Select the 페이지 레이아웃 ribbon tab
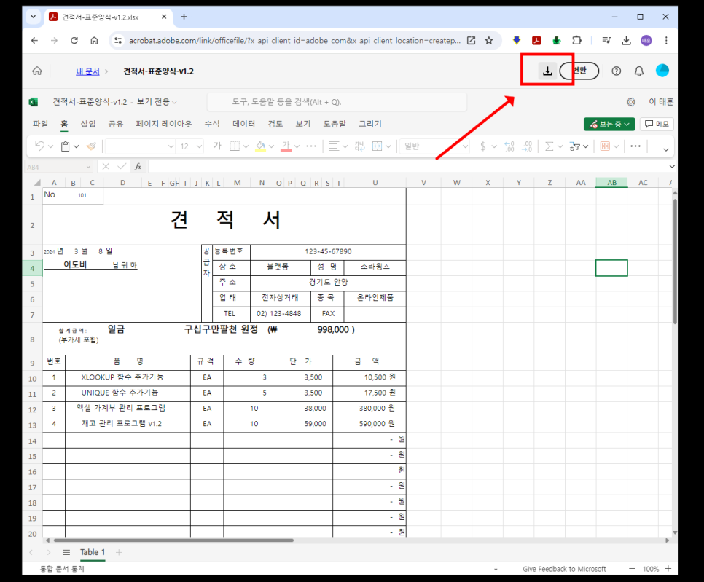 pyautogui.click(x=164, y=124)
